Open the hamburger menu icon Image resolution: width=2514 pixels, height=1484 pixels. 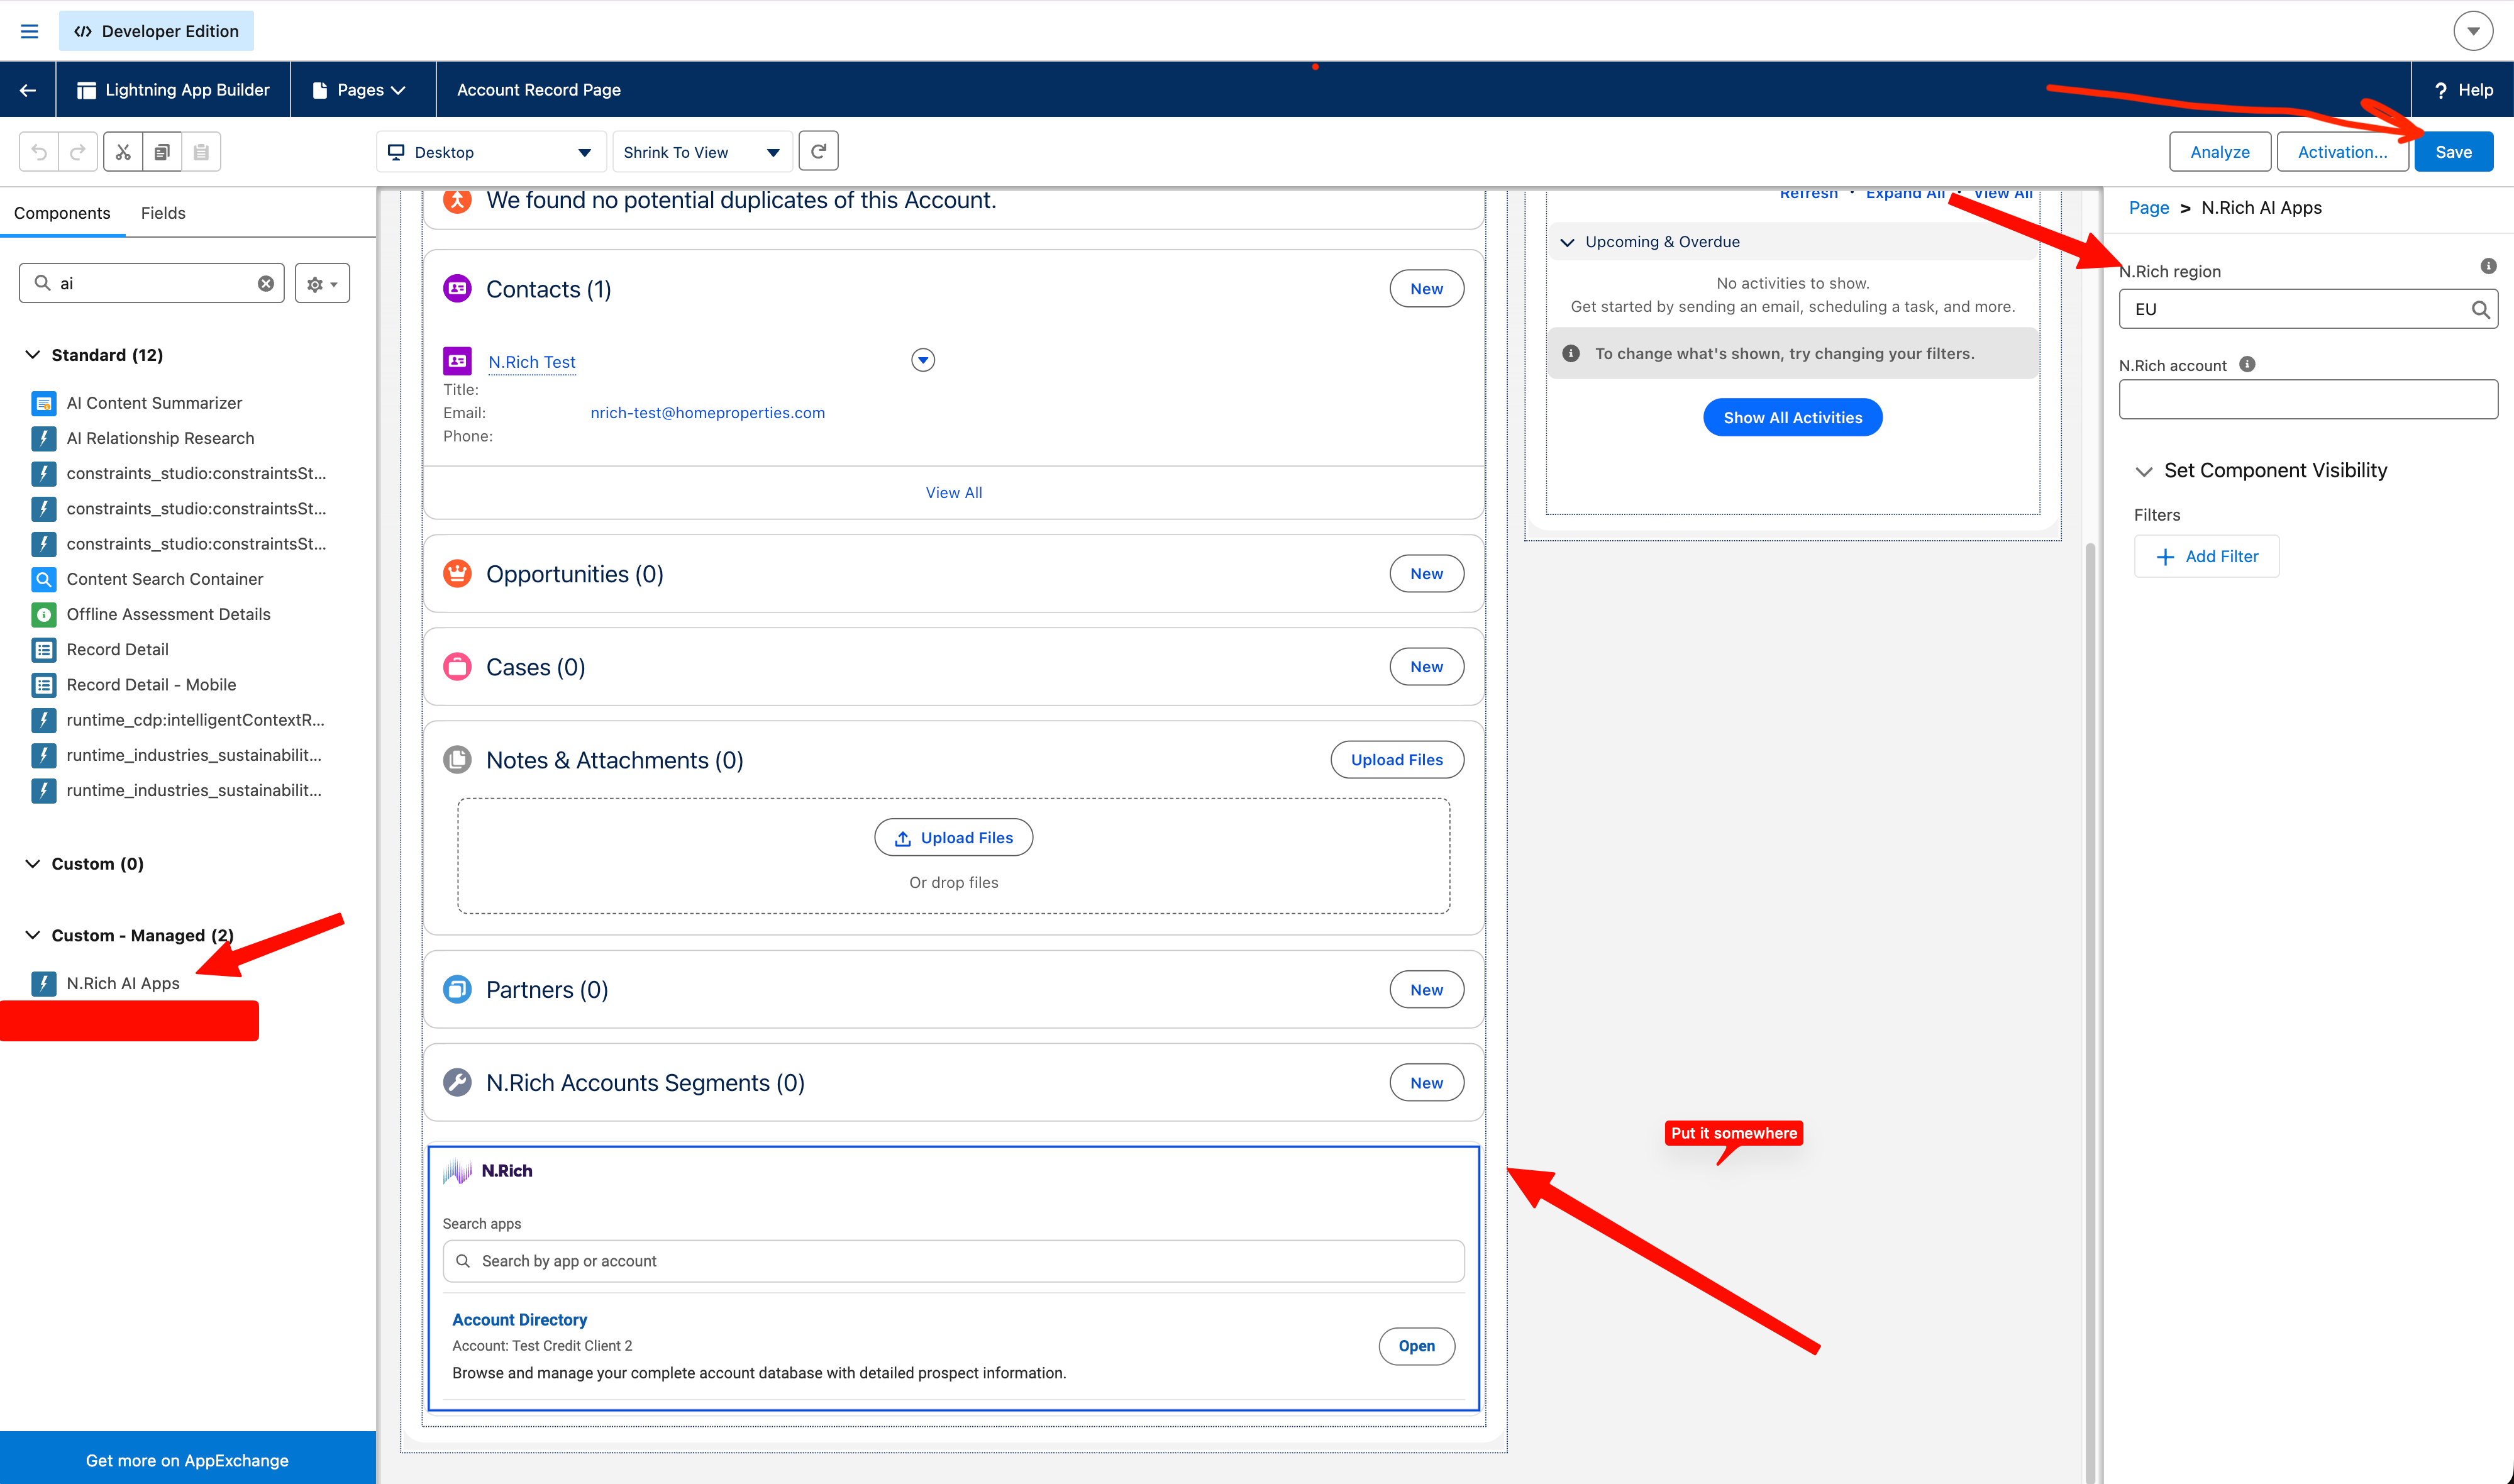pos(29,31)
